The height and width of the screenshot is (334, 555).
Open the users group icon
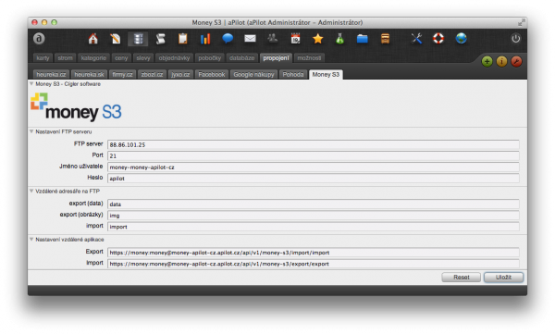pyautogui.click(x=273, y=38)
